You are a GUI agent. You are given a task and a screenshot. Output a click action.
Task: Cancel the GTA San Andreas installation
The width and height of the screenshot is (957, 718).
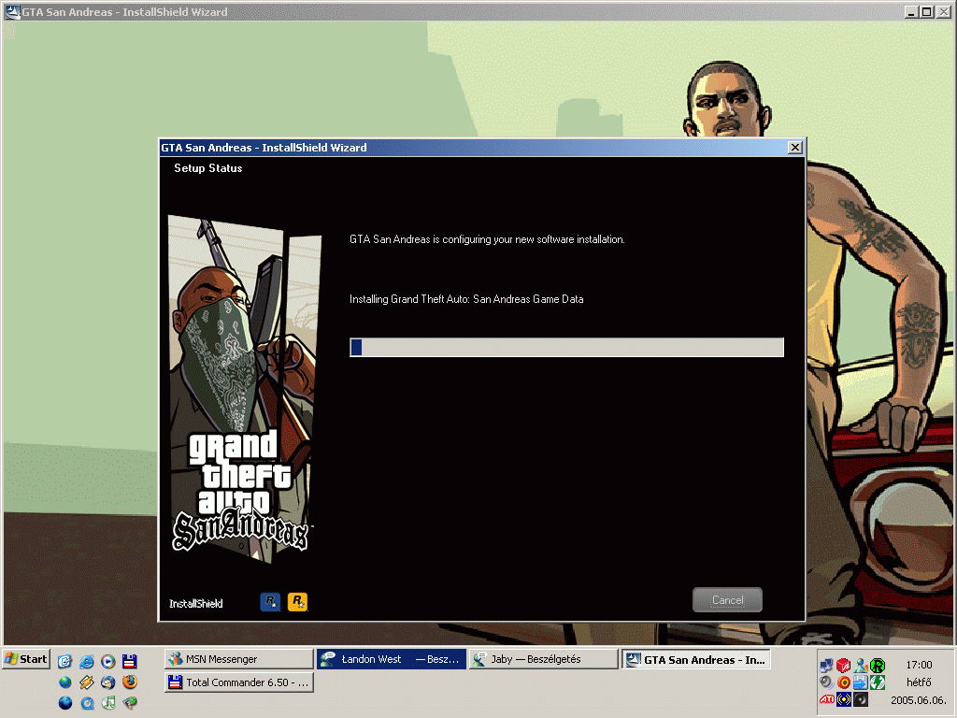tap(727, 599)
